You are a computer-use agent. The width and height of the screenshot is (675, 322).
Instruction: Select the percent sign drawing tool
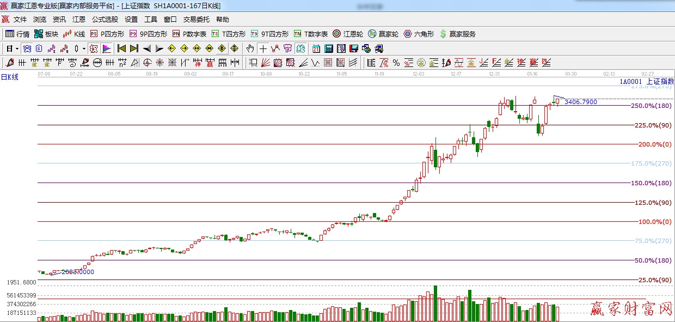coord(396,63)
